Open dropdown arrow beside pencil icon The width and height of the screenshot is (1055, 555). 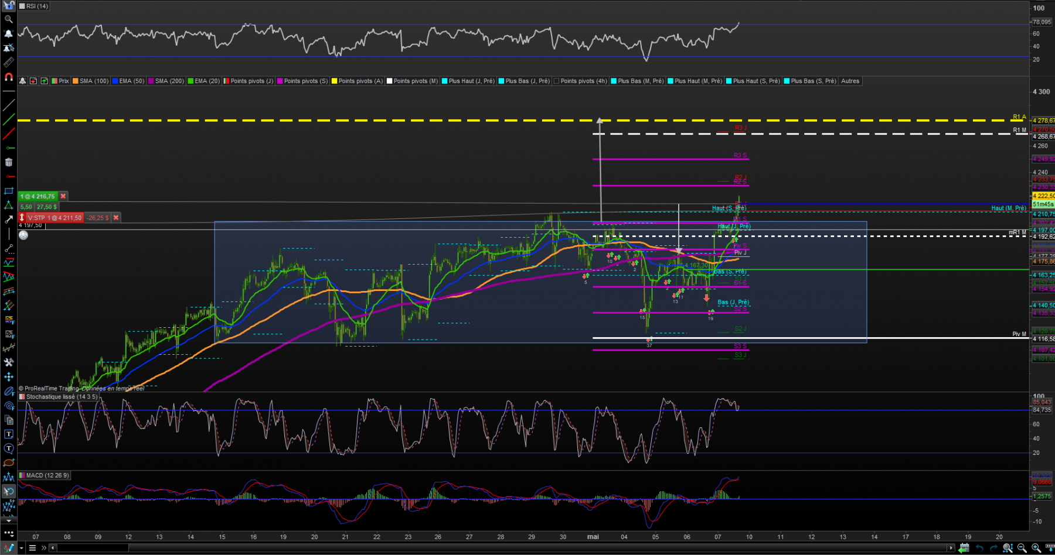[22, 548]
